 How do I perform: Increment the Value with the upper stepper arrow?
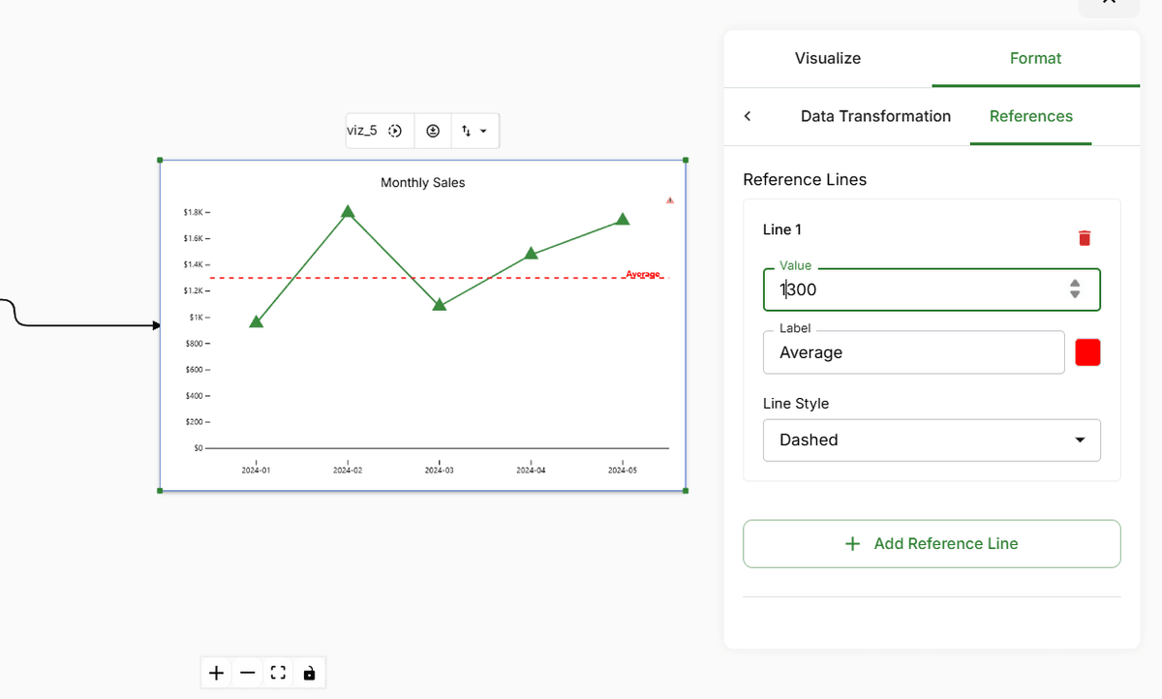coord(1074,283)
